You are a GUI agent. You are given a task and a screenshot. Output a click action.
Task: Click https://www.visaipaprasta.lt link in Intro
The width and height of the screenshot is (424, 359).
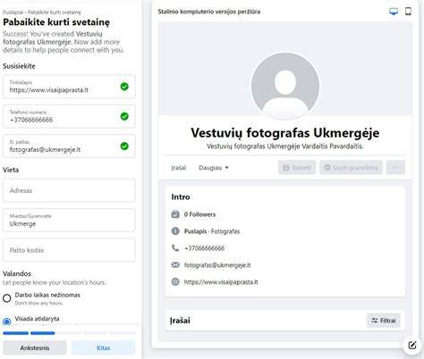tap(221, 282)
